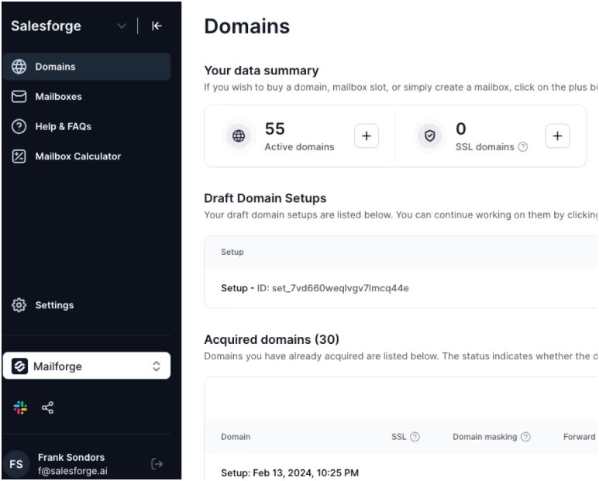Screen dimensions: 599x481
Task: Open the SSL domains info tooltip icon
Action: click(x=523, y=146)
